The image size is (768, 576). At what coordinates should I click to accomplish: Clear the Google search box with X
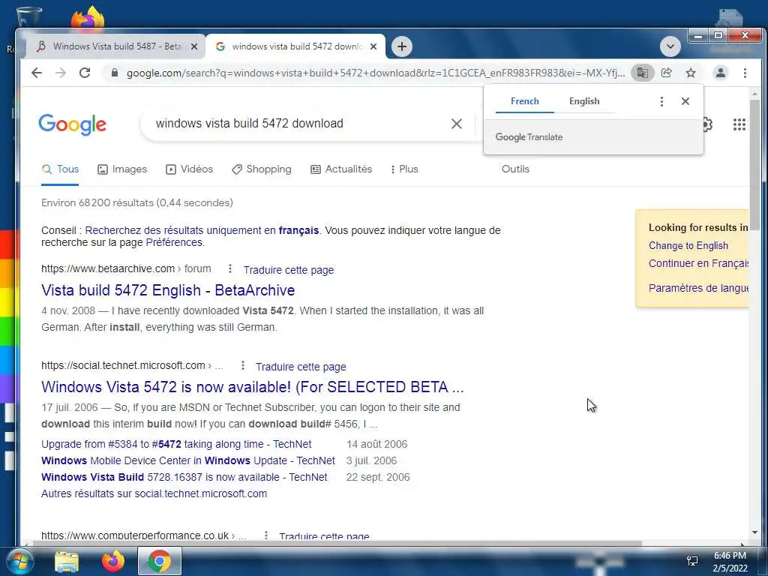[x=457, y=124]
